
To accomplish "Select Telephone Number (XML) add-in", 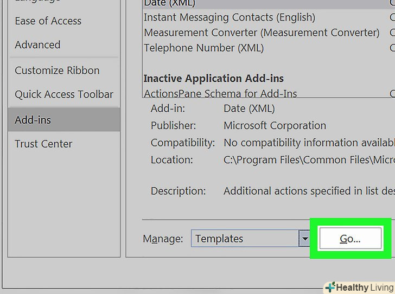I will [203, 48].
